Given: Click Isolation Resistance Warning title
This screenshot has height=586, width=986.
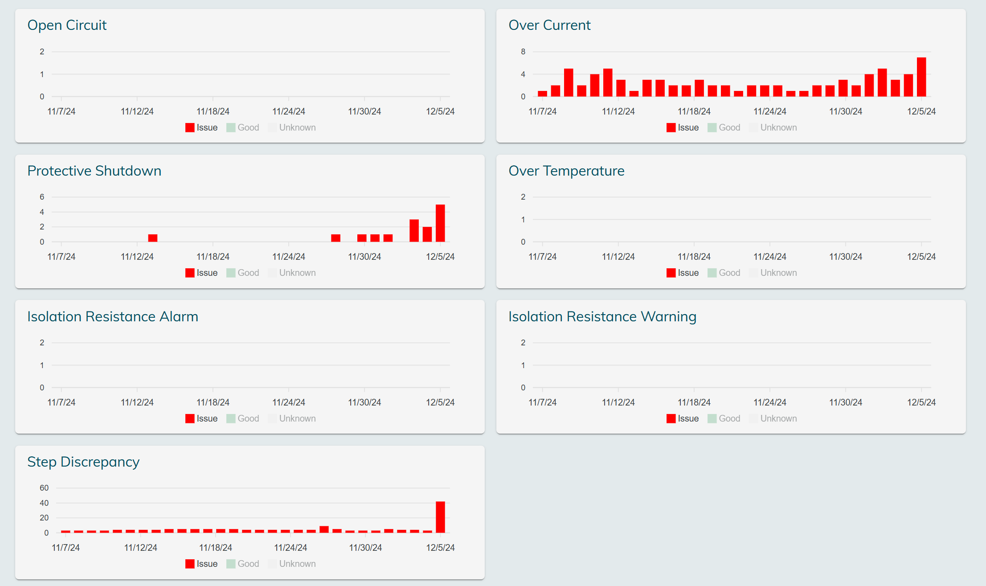Looking at the screenshot, I should 602,316.
